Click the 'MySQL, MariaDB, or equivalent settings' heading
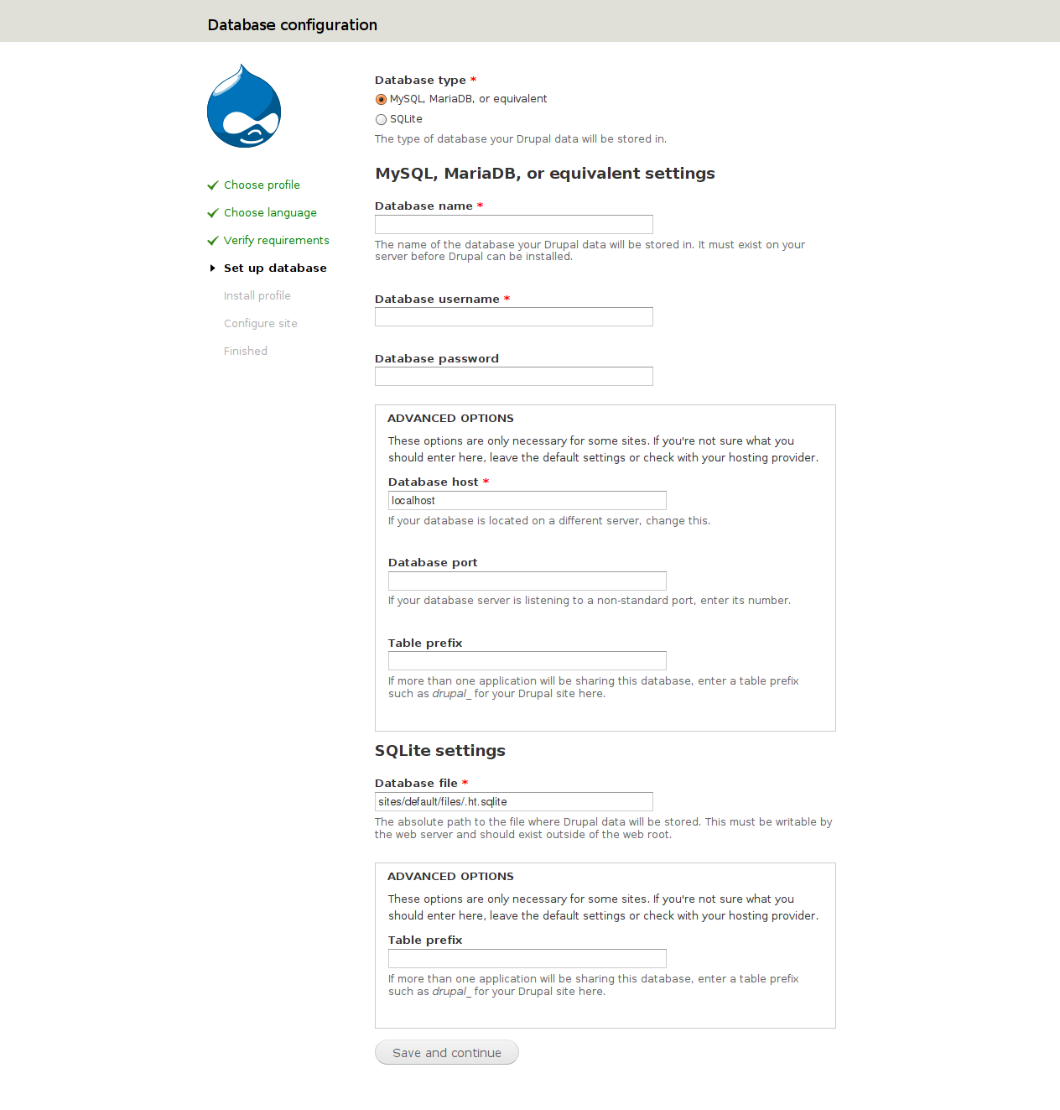 (545, 174)
